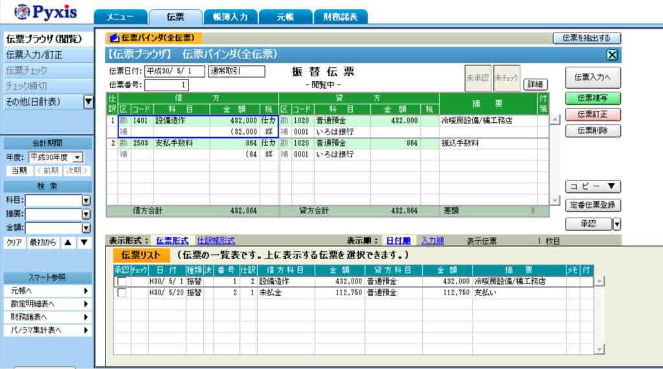Click the search up-arrow icon
This screenshot has width=663, height=369.
(x=68, y=242)
